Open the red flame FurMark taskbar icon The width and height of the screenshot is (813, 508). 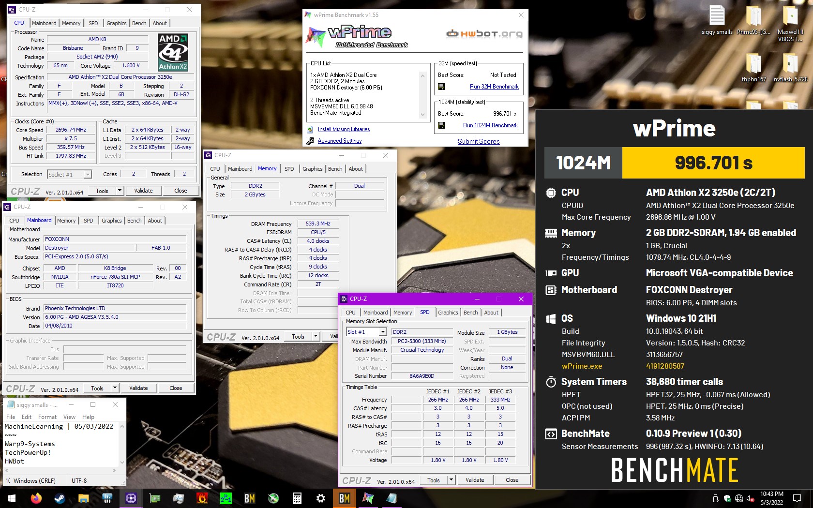[202, 498]
